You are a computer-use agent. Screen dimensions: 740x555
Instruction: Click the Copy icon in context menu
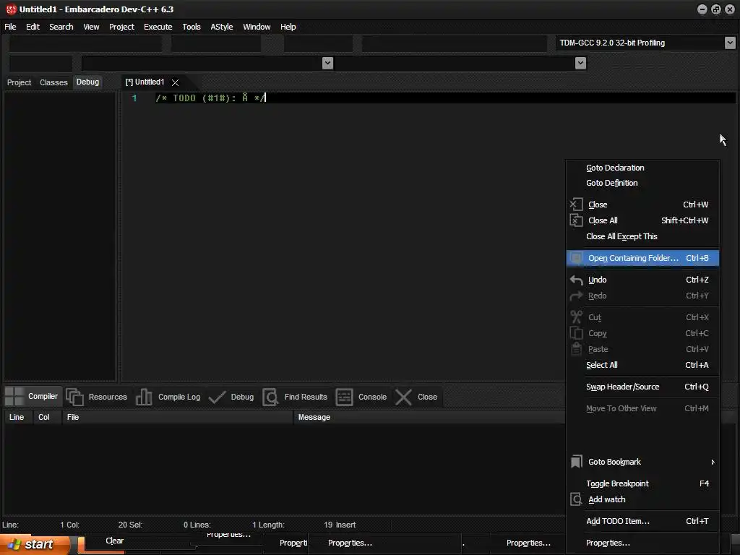[x=576, y=333]
